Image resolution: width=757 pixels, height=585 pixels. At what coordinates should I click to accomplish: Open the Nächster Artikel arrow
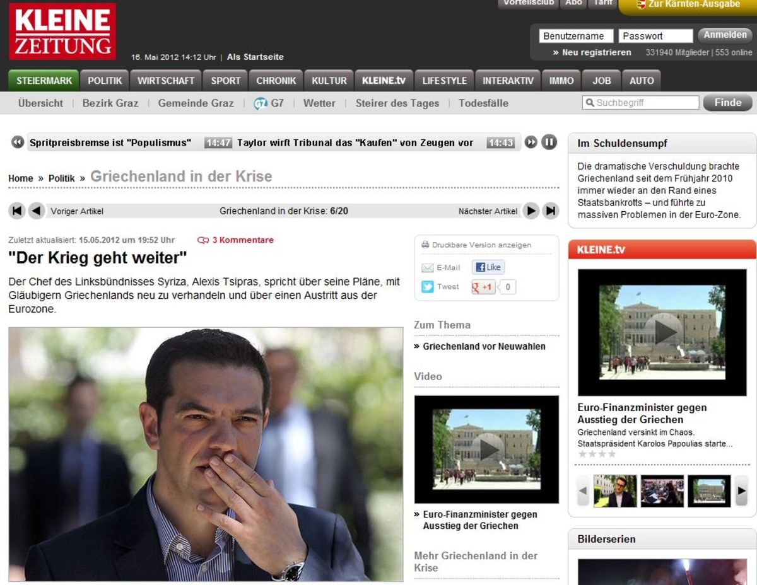(x=532, y=211)
